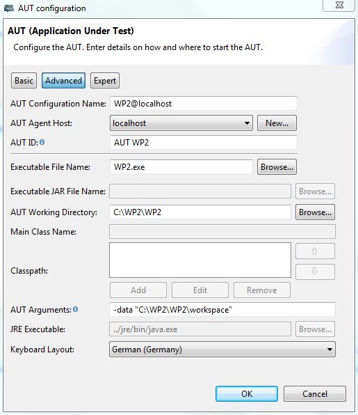358x415 pixels.
Task: Click New... to add agent host
Action: click(277, 123)
